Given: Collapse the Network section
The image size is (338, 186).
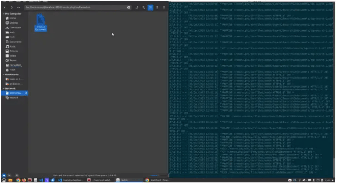Looking at the screenshot, I should [2, 89].
